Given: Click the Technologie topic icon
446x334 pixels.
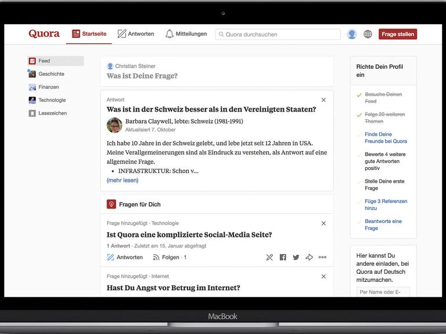Looking at the screenshot, I should point(32,100).
